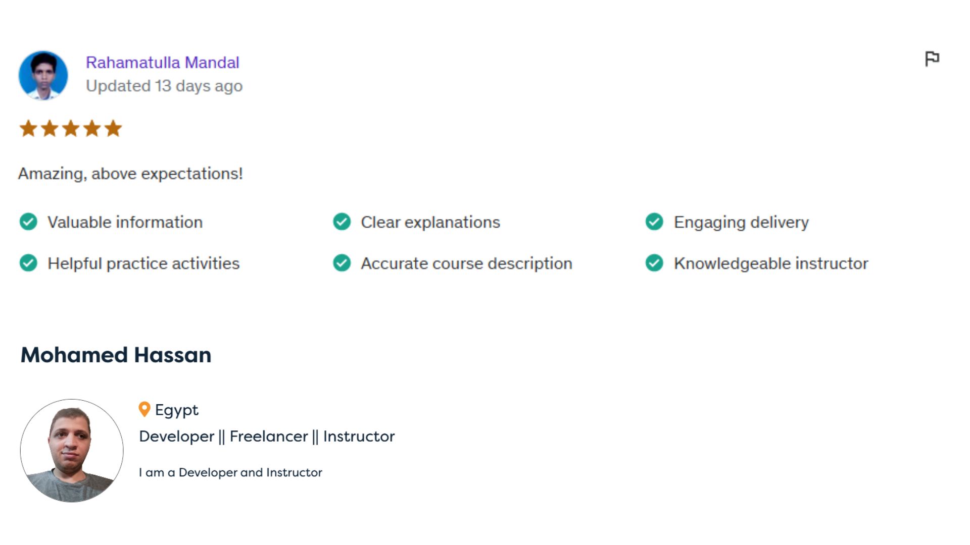Click the Egypt location label
Image resolution: width=970 pixels, height=545 pixels.
pos(176,410)
